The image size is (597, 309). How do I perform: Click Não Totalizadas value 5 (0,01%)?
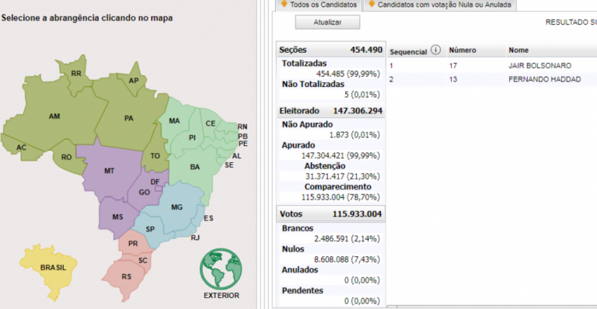click(362, 95)
